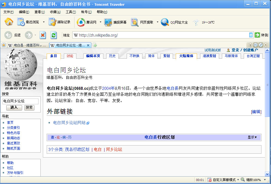Open the 腾讯网 dropdown arrow
The height and width of the screenshot is (184, 271).
(100, 22)
